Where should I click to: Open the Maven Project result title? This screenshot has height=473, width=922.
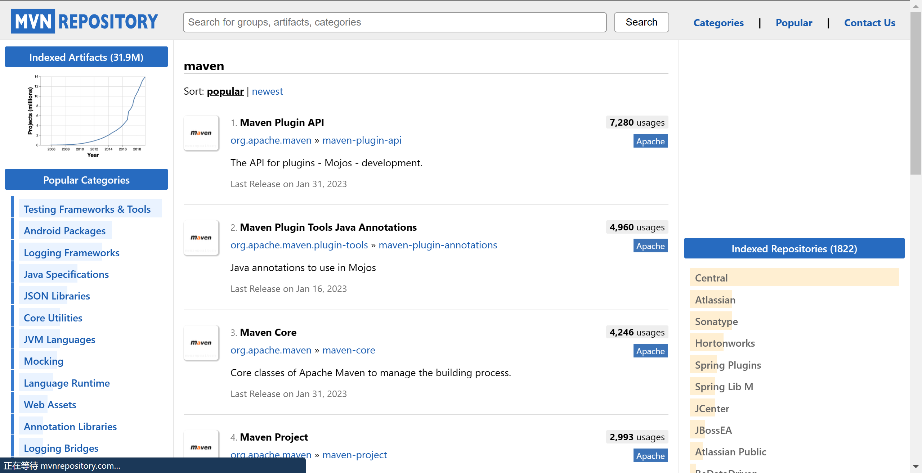coord(274,437)
